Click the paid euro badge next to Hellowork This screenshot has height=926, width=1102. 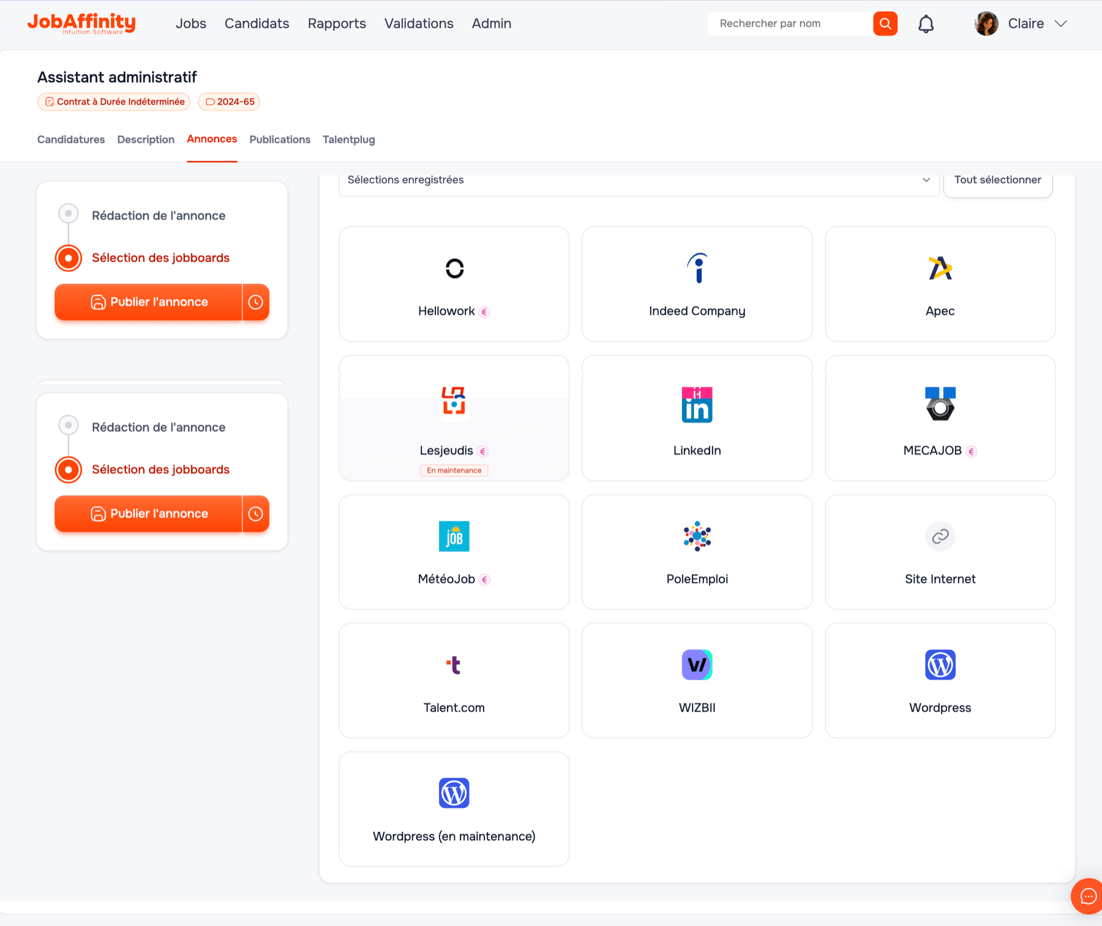pos(484,312)
